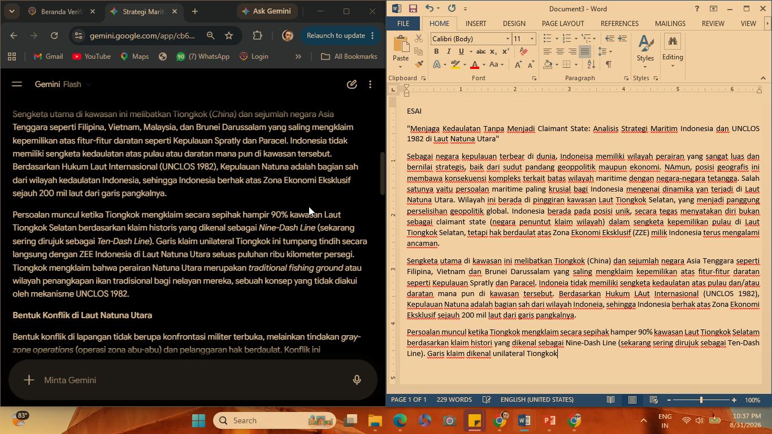Click Clear All Formatting eraser icon
Image resolution: width=772 pixels, height=434 pixels.
(x=523, y=51)
